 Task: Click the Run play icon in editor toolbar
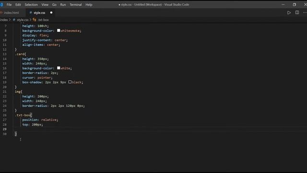pyautogui.click(x=289, y=12)
